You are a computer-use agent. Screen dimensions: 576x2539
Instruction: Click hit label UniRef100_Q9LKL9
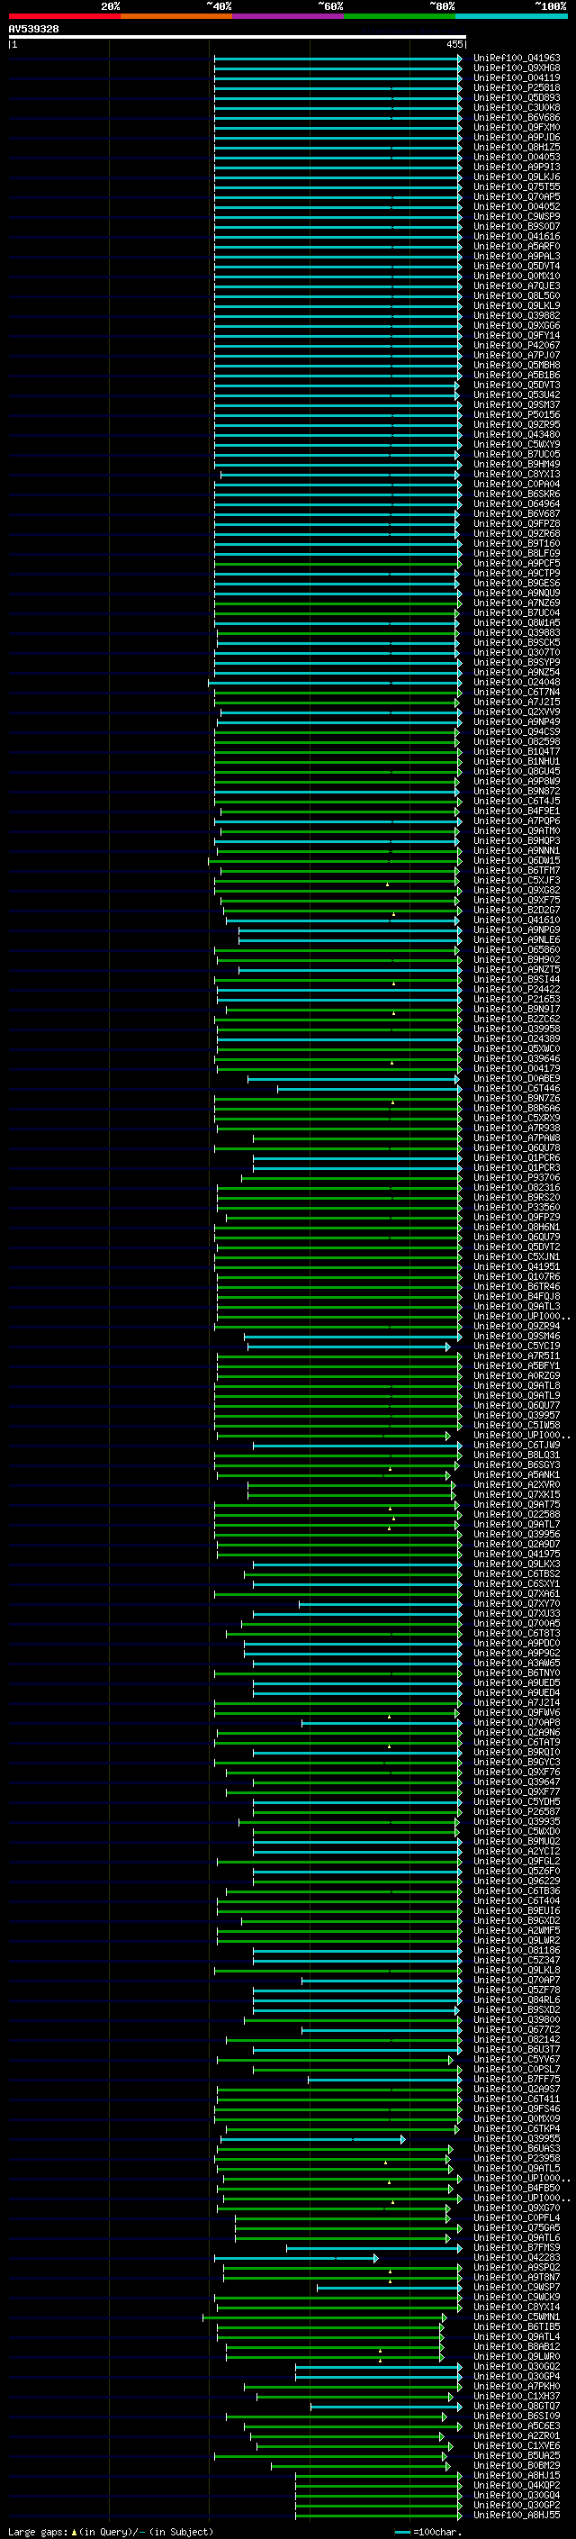517,305
